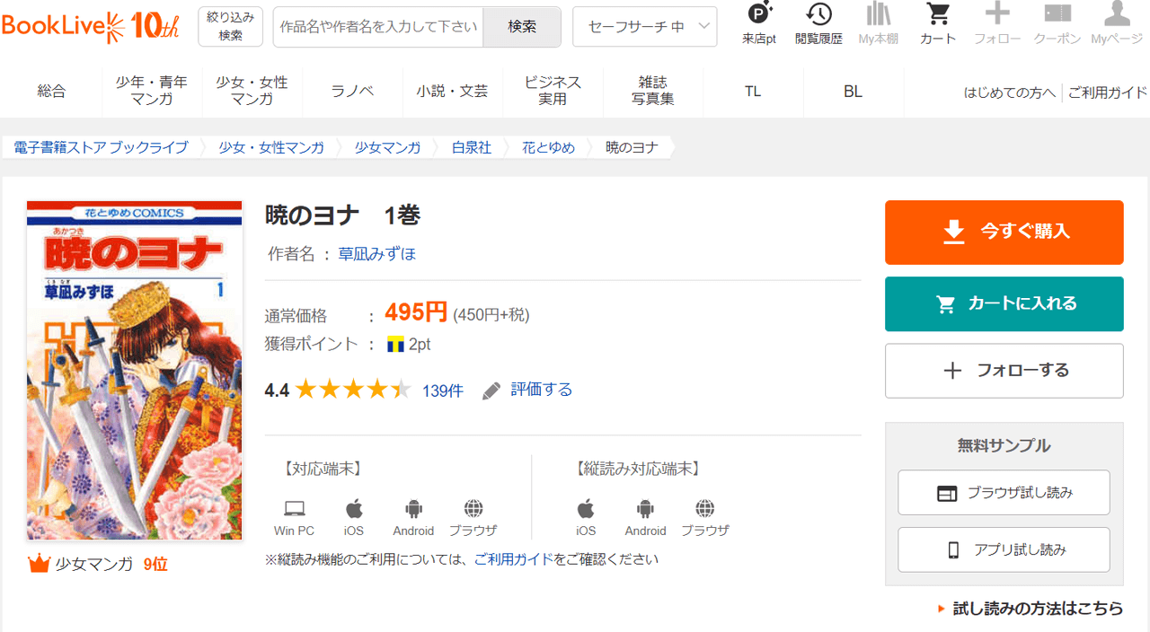Switch to the ラノベ category tab
The image size is (1150, 632).
click(352, 91)
